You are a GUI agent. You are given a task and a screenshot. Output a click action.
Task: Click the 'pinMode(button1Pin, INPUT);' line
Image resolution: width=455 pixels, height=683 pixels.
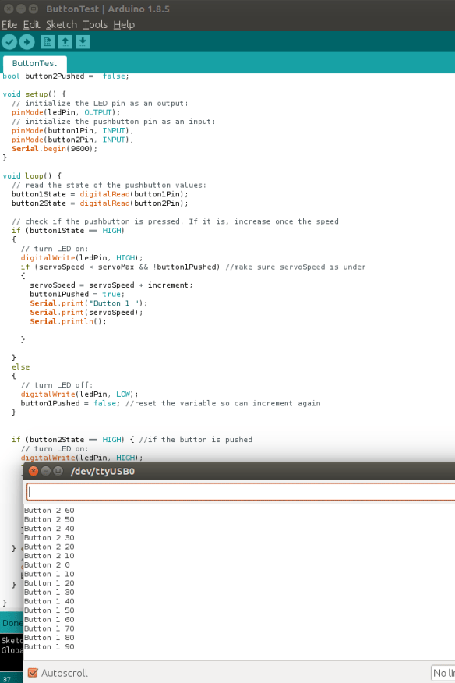click(x=72, y=131)
